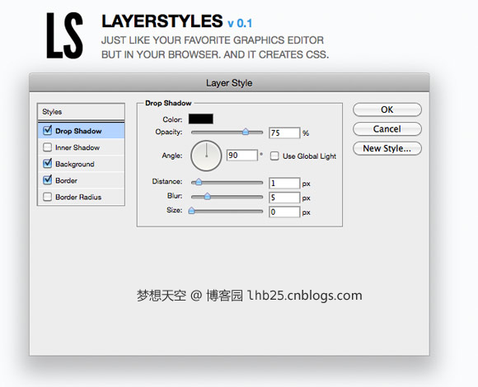Screen dimensions: 478x387
Task: Select the Background style entry
Action: (x=81, y=164)
